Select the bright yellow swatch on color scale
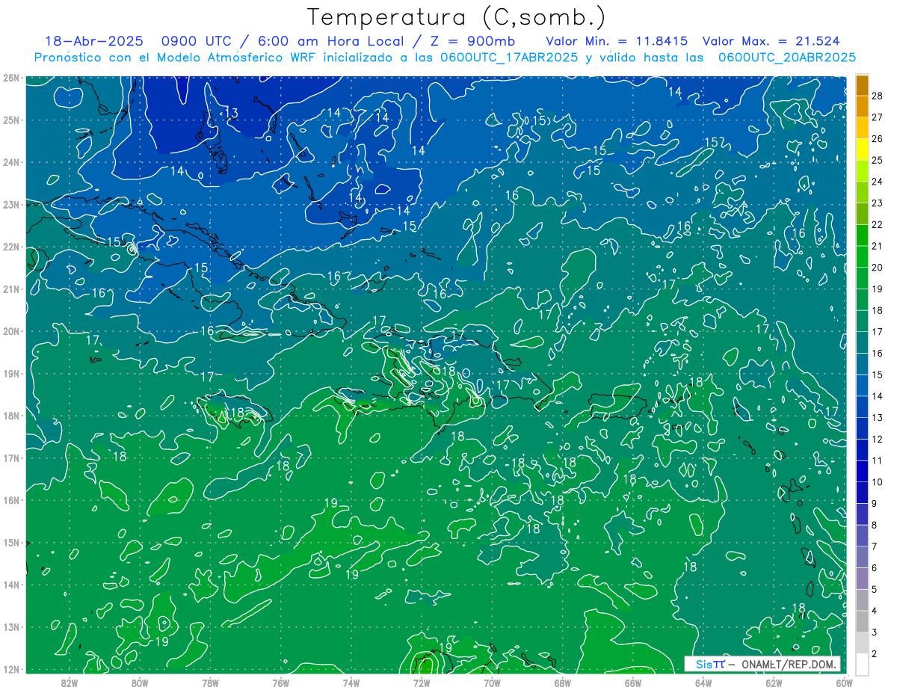The width and height of the screenshot is (897, 693). point(862,150)
